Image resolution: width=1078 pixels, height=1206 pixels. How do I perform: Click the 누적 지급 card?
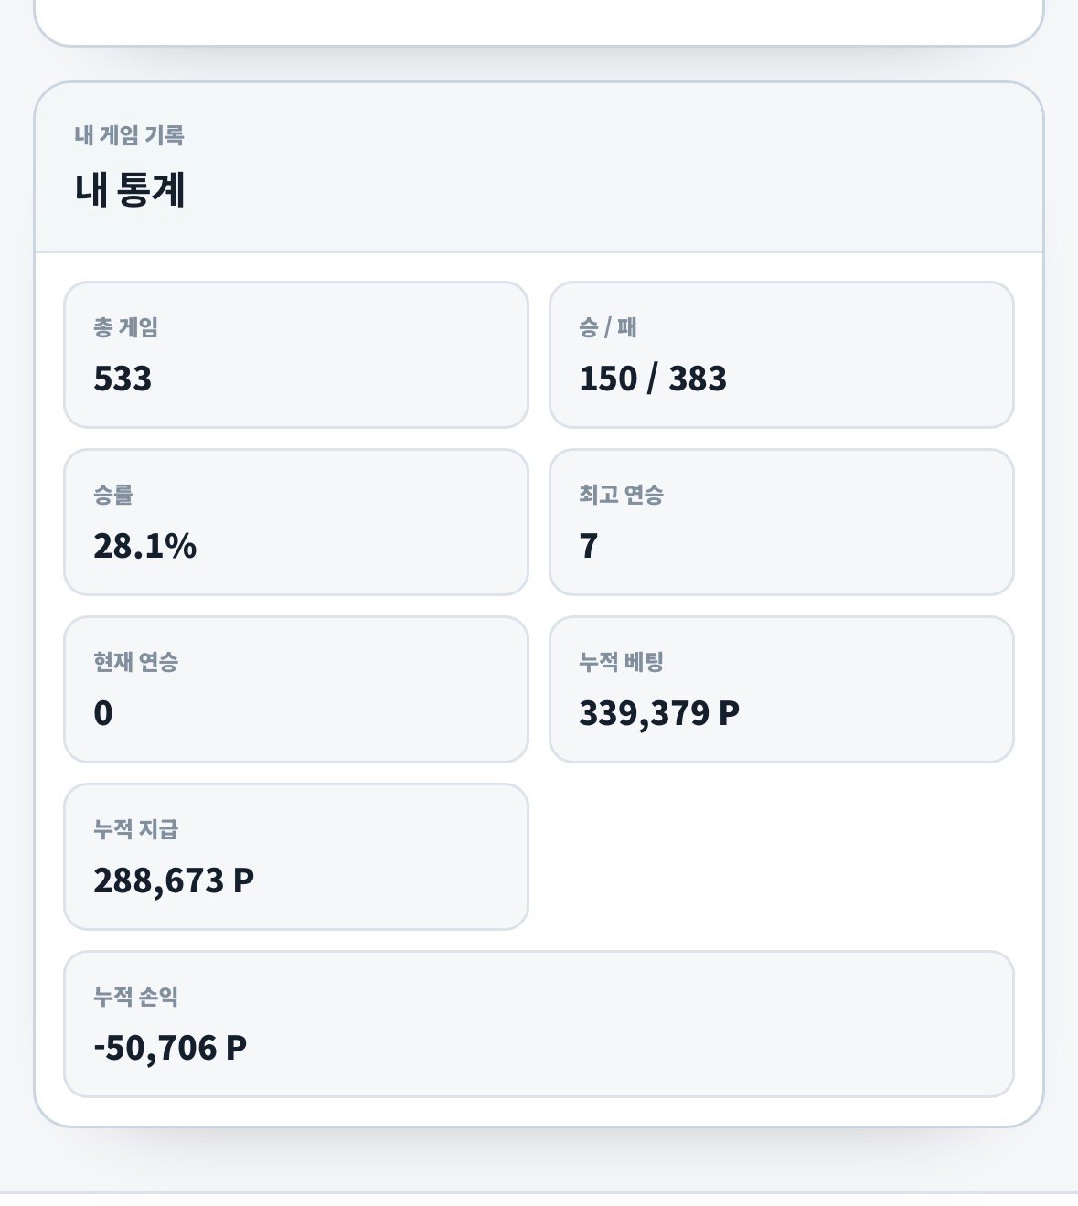point(296,857)
